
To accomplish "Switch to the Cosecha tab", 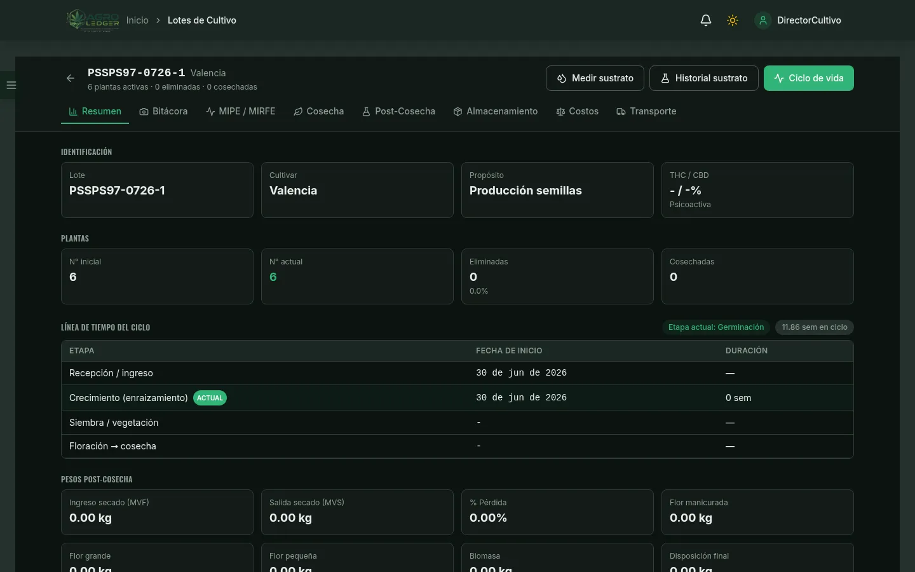I will [319, 111].
